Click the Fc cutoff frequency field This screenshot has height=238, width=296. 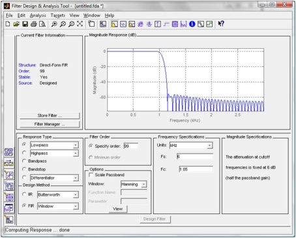pos(196,169)
